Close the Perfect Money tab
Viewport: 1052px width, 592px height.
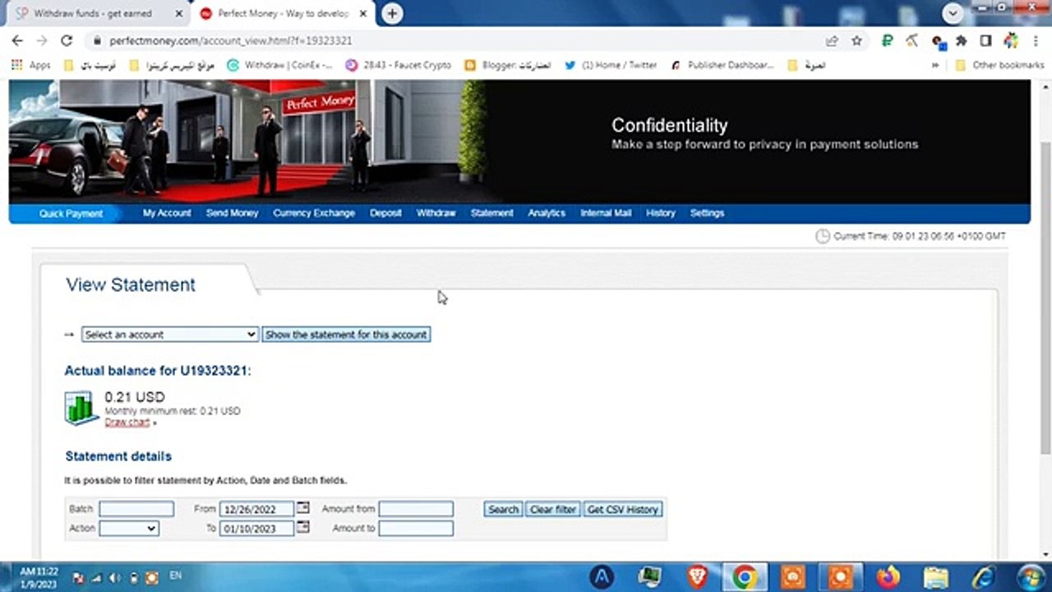[362, 14]
